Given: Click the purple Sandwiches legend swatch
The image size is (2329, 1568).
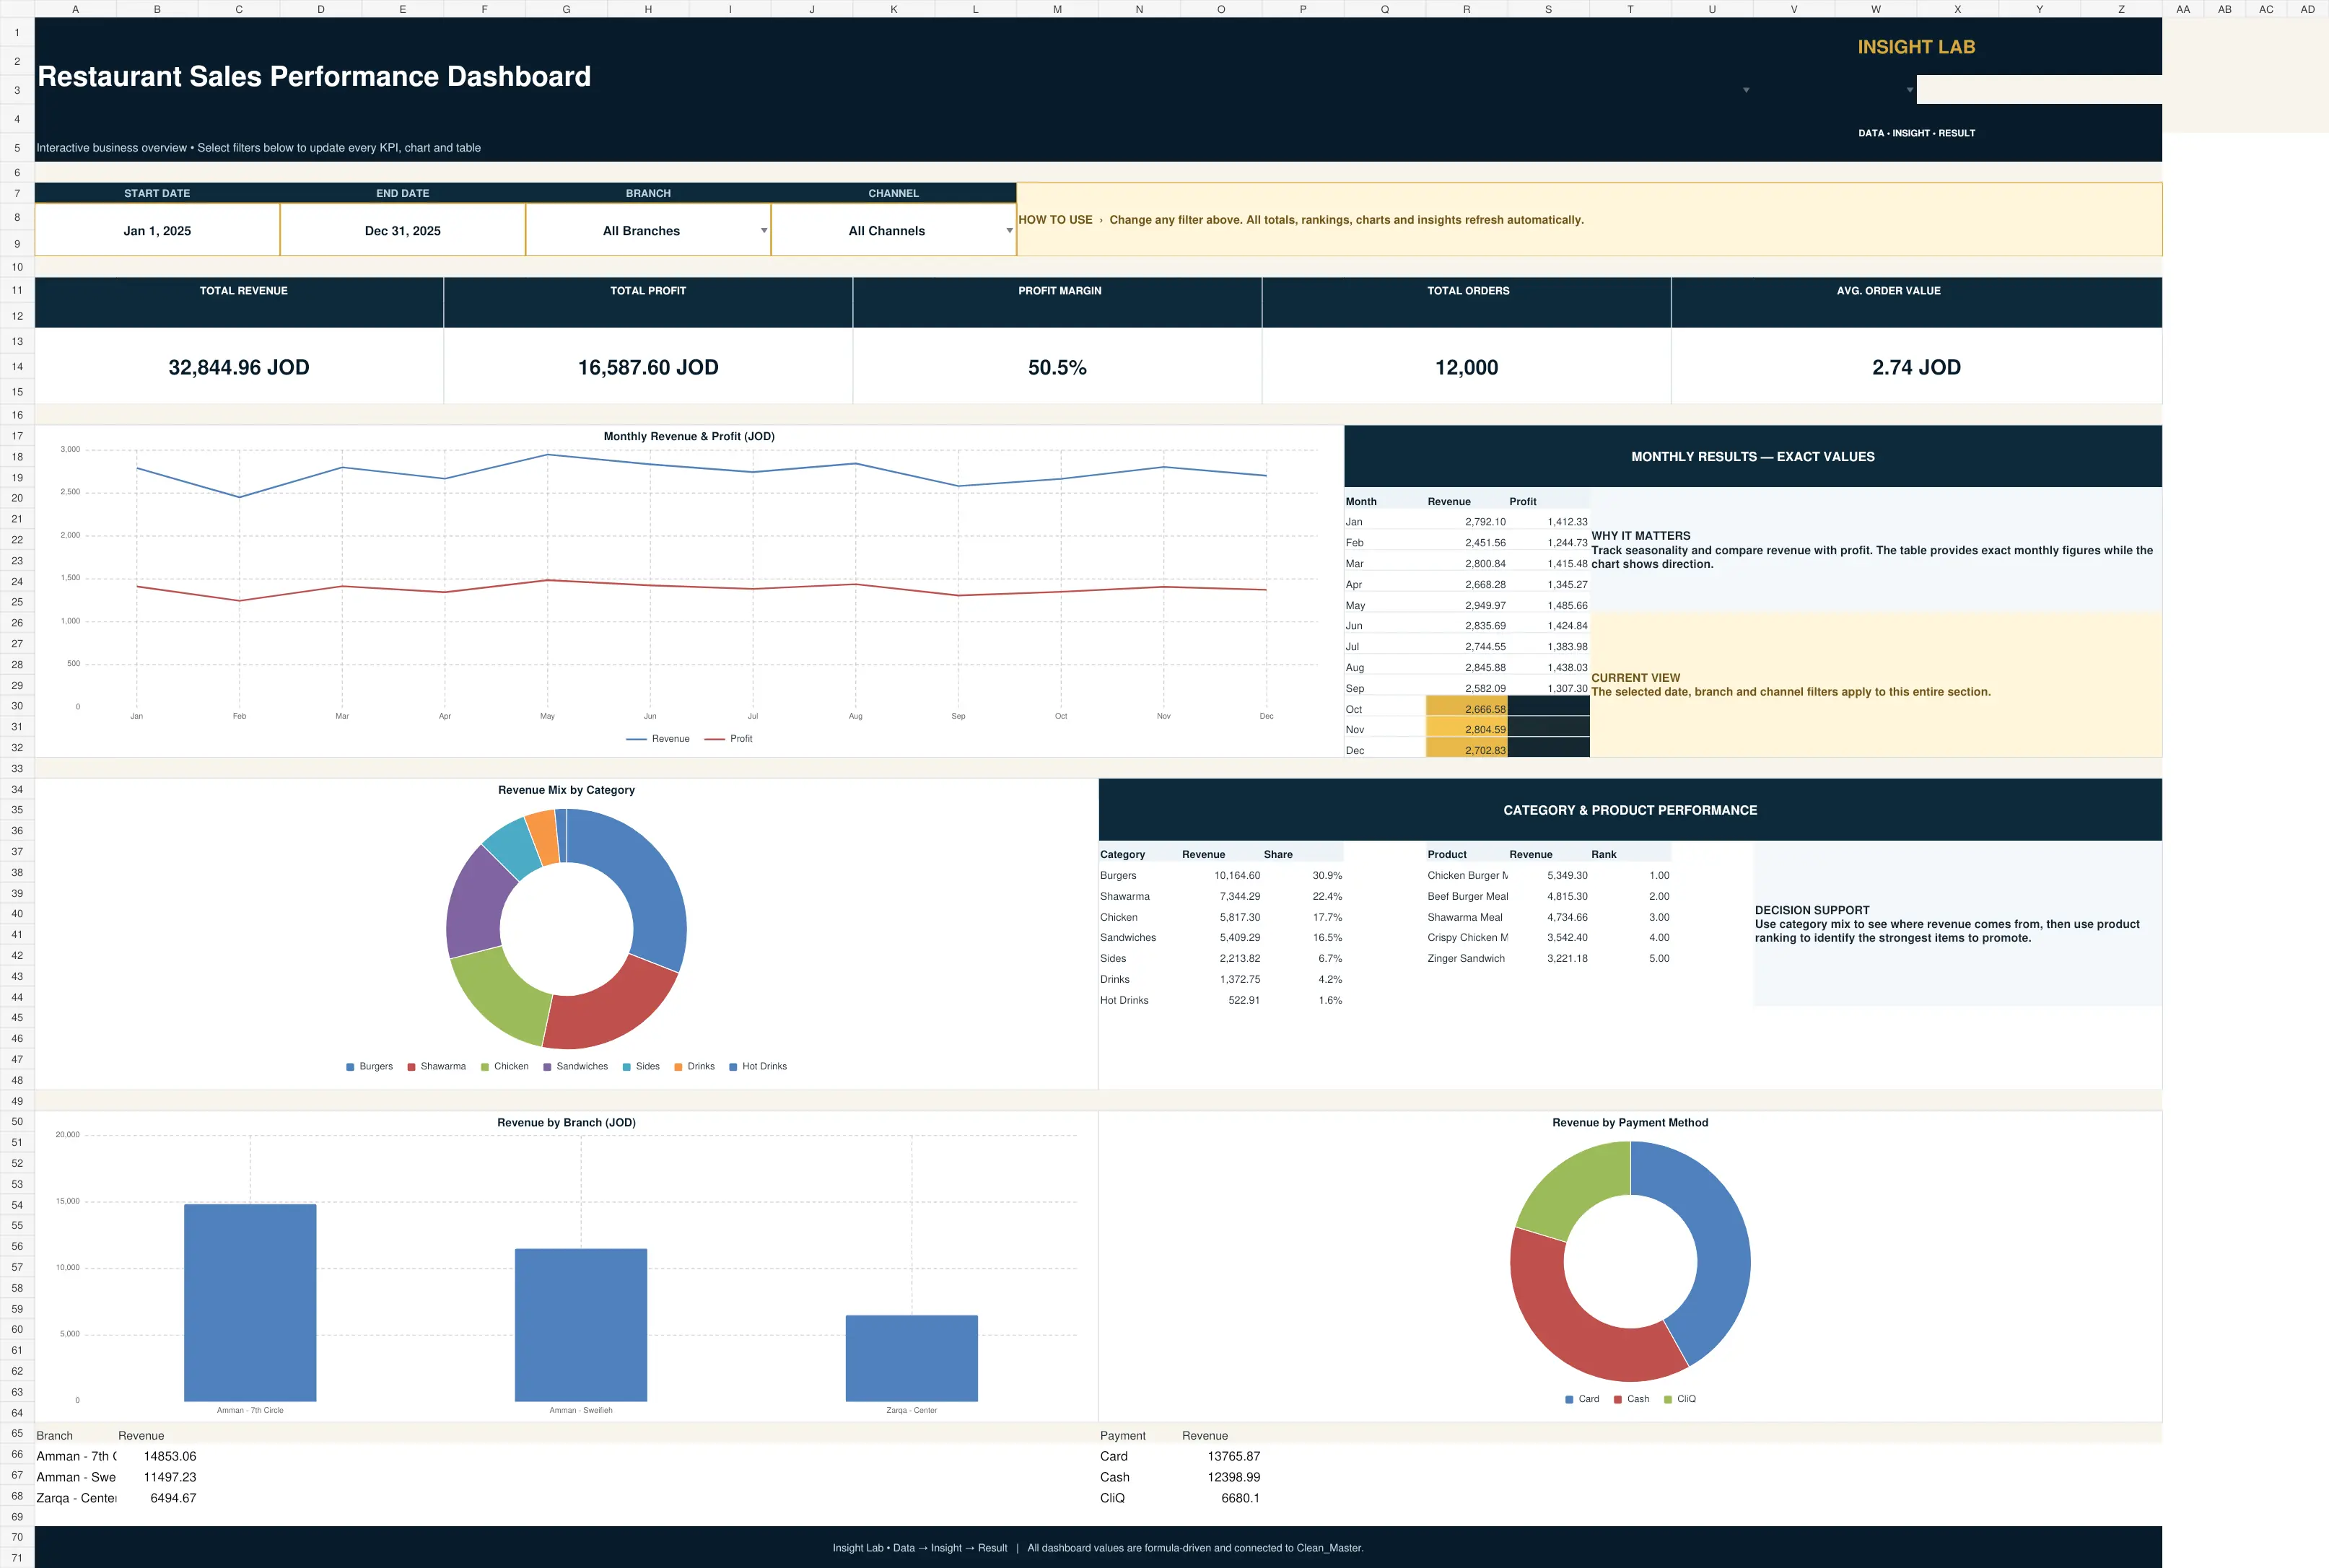Looking at the screenshot, I should [x=547, y=1067].
